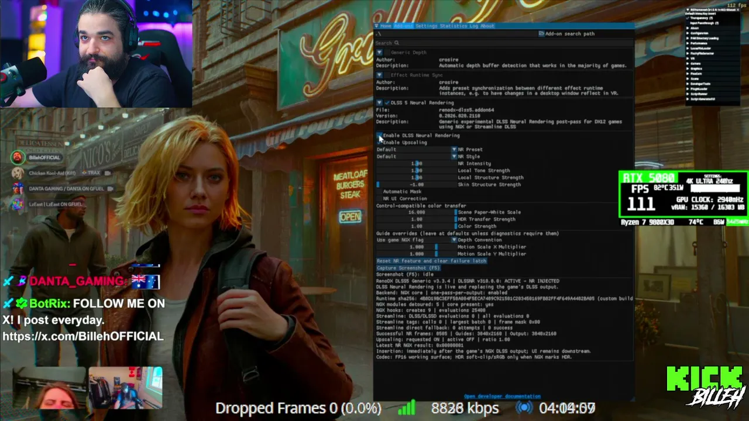Adjust the Local Structure Strength slider
Screen dimensions: 749x421
pyautogui.click(x=416, y=178)
